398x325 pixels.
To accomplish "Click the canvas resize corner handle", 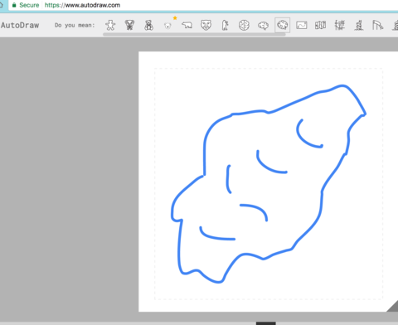I will coord(393,306).
